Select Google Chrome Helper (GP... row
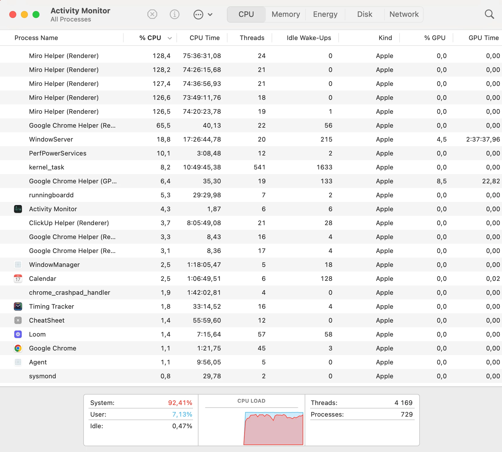The image size is (502, 452). click(x=251, y=181)
